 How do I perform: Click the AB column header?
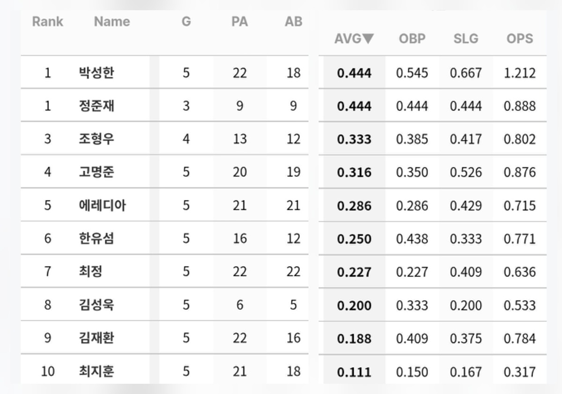(294, 22)
